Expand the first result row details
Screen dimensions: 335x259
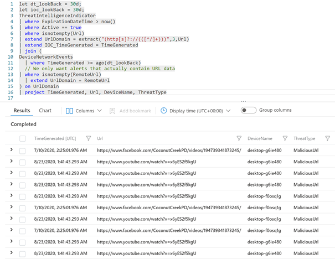coord(12,150)
